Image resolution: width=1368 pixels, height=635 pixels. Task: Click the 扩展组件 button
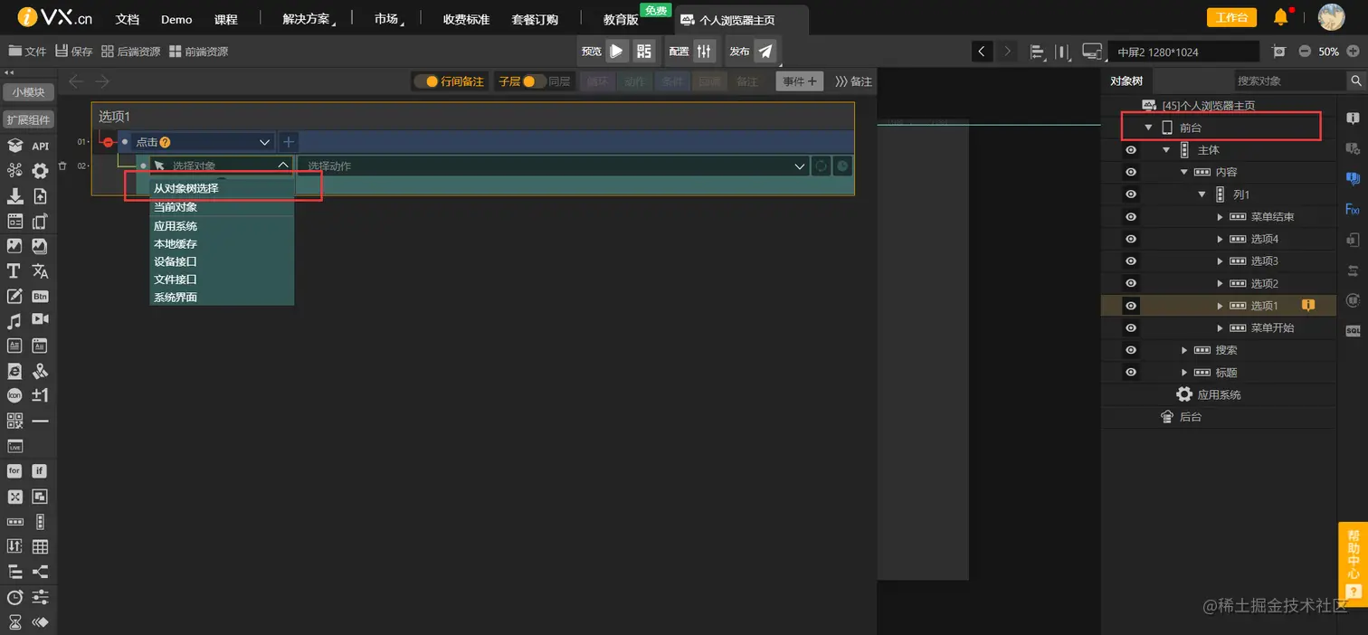click(x=29, y=119)
